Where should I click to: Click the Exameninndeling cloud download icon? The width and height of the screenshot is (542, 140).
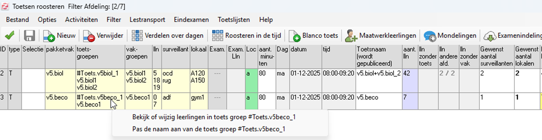coord(490,36)
